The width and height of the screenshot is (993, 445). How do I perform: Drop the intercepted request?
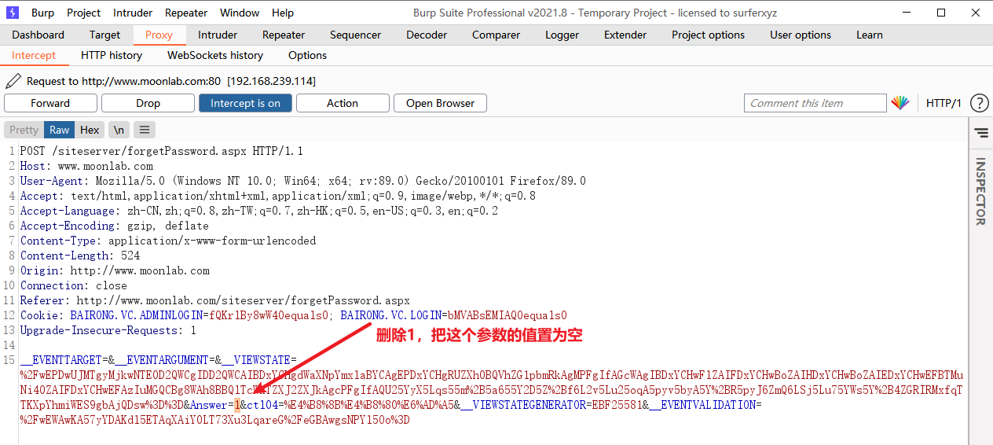point(148,103)
